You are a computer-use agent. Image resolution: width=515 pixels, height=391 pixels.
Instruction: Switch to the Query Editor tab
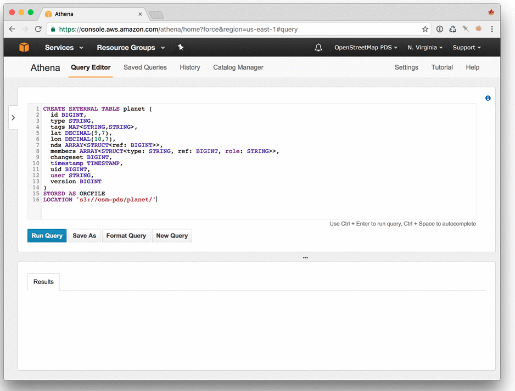[91, 67]
